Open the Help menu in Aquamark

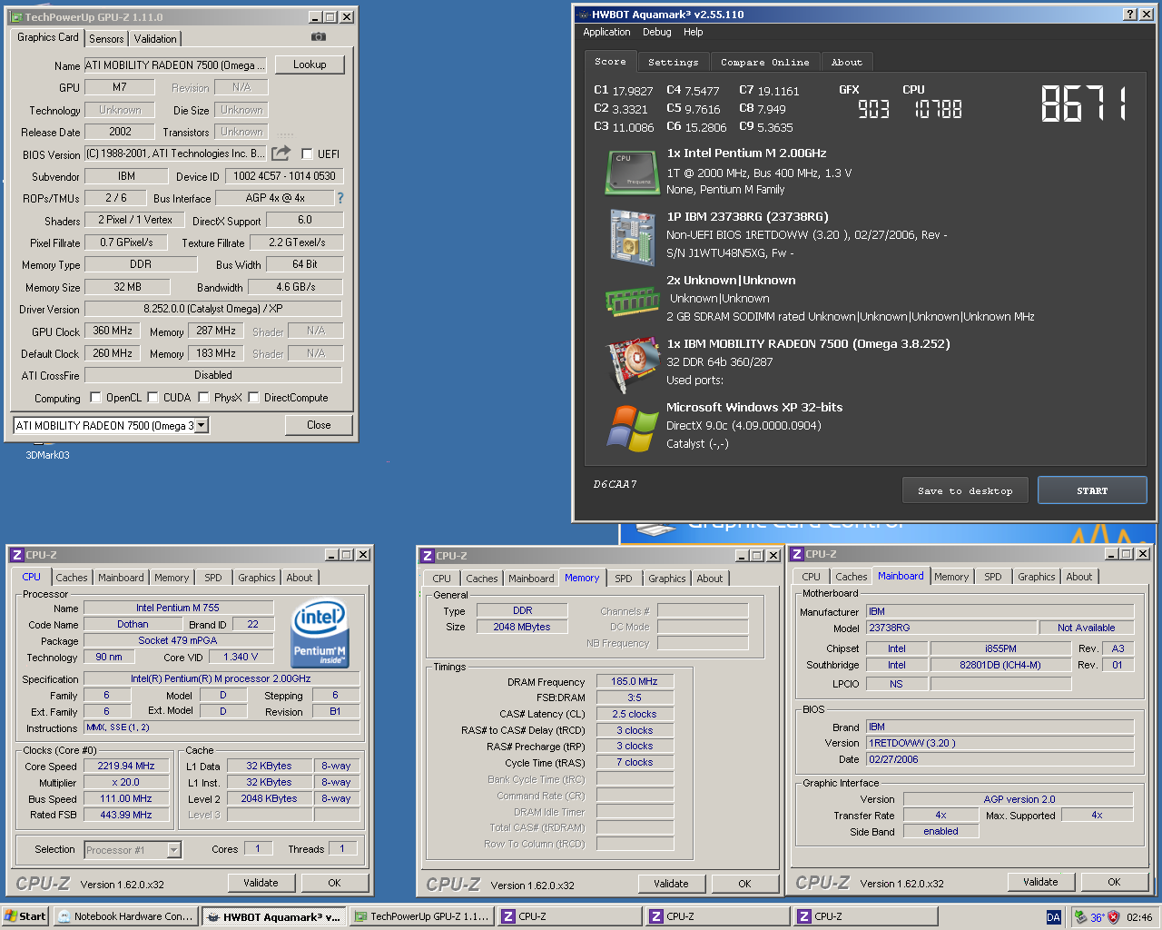694,32
